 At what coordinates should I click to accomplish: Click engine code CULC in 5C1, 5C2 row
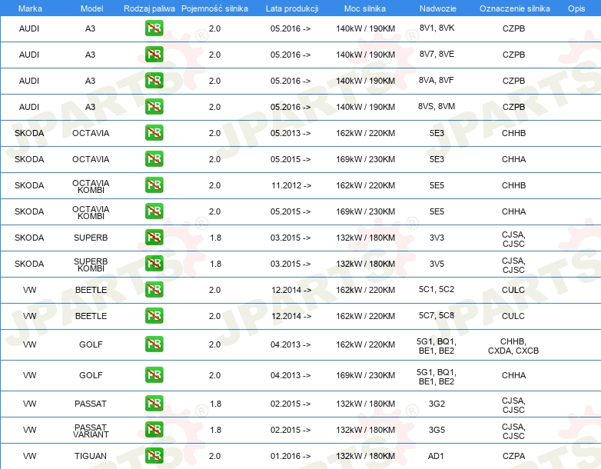(x=513, y=290)
